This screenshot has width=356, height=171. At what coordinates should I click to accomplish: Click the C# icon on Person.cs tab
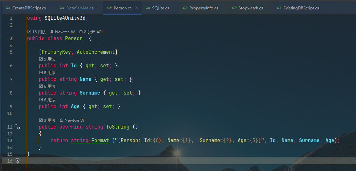click(x=110, y=8)
